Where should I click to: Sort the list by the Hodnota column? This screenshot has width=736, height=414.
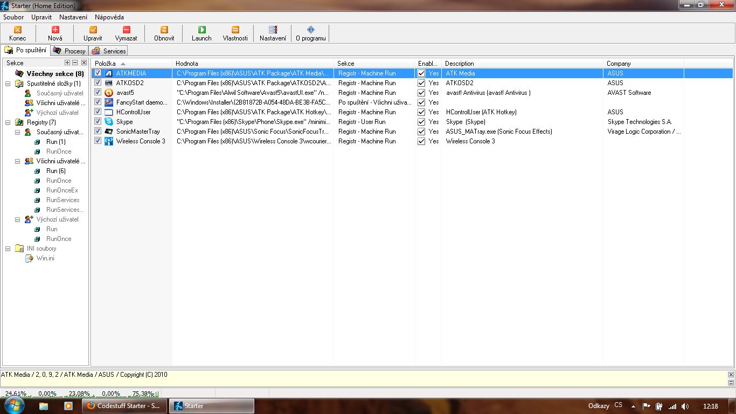(253, 64)
